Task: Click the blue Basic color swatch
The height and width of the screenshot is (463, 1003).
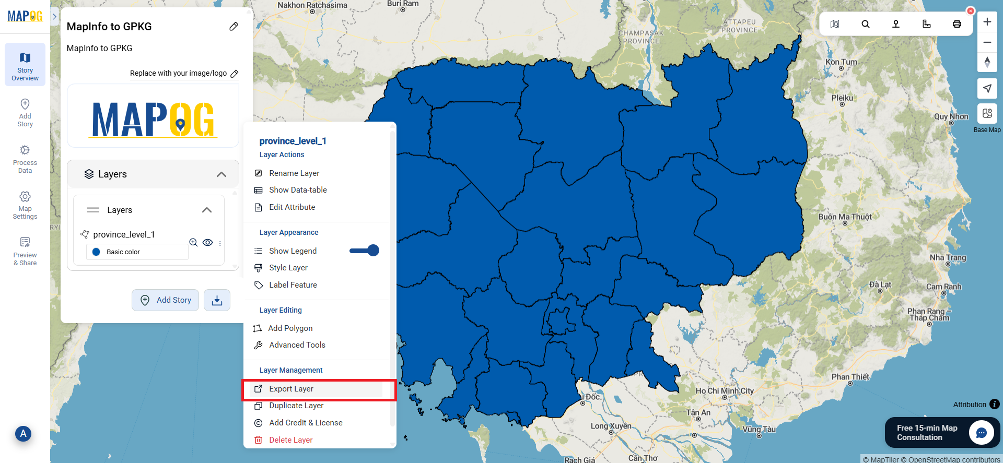Action: (96, 252)
